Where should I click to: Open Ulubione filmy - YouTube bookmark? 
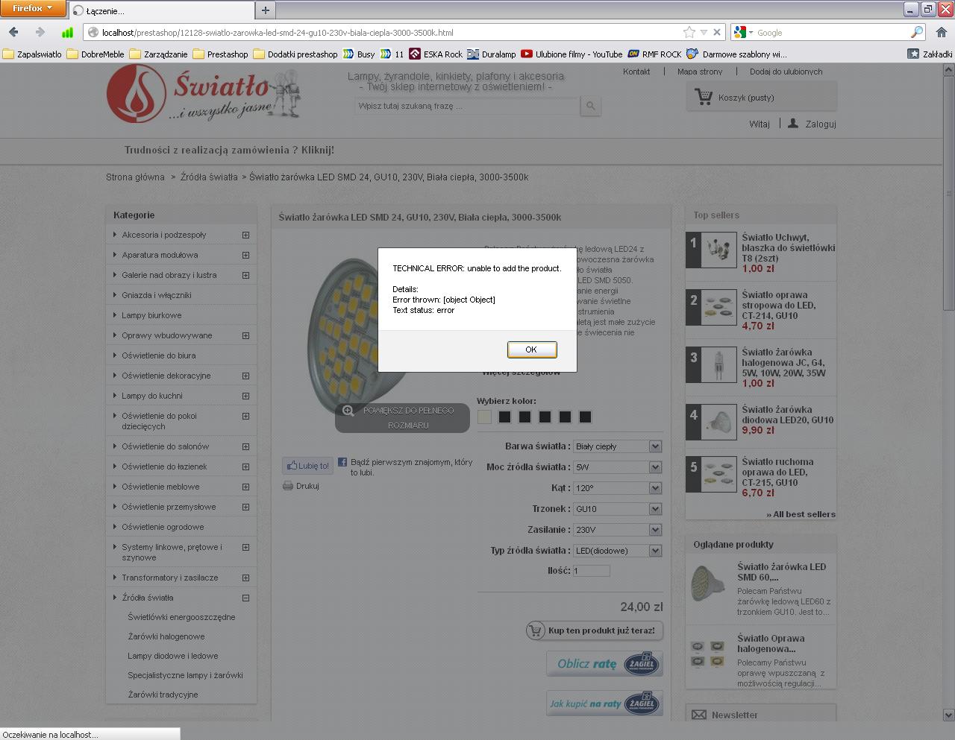pos(572,54)
